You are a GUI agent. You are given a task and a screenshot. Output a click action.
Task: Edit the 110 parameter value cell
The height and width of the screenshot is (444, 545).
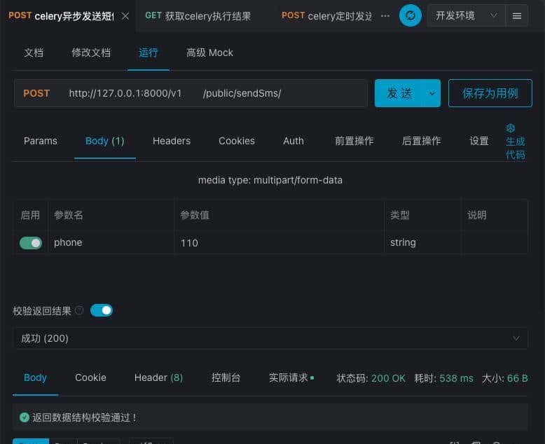279,242
